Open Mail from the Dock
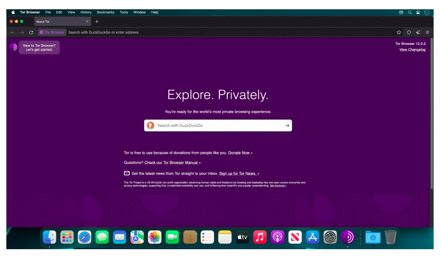This screenshot has width=441, height=257. pos(119,237)
